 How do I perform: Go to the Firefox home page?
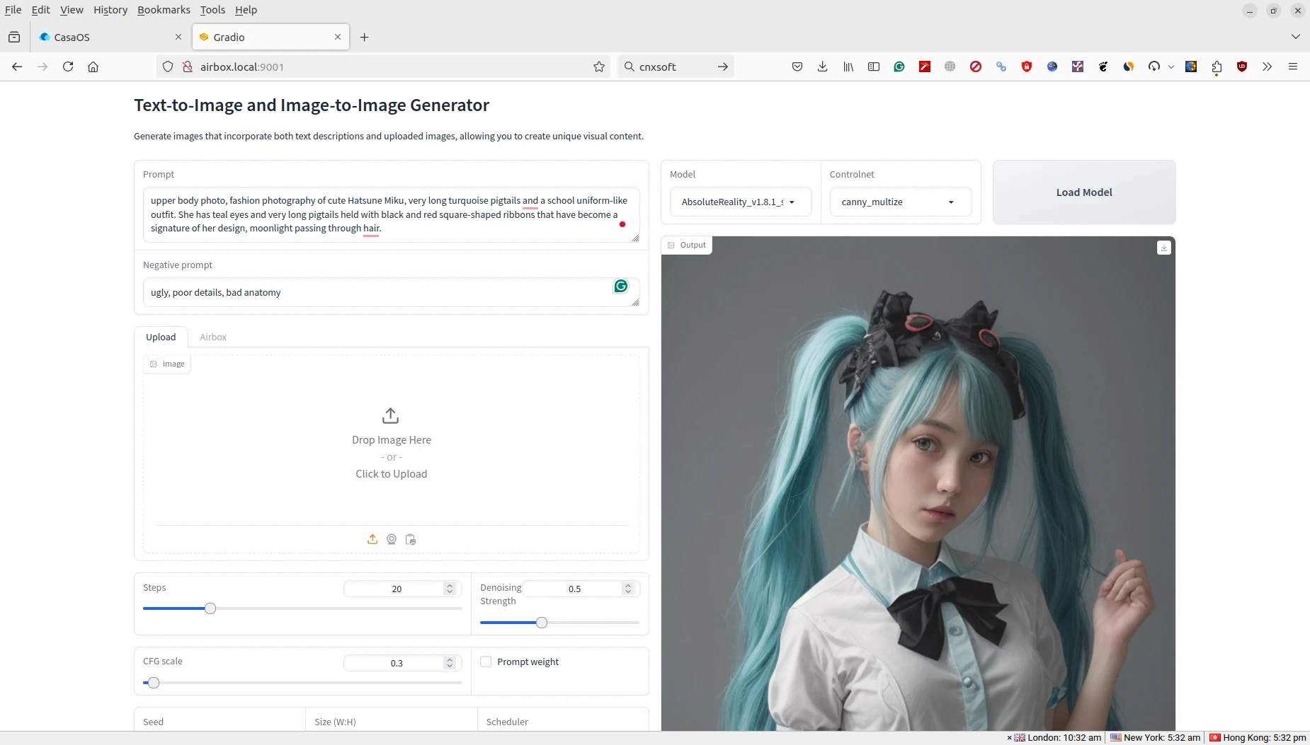93,67
